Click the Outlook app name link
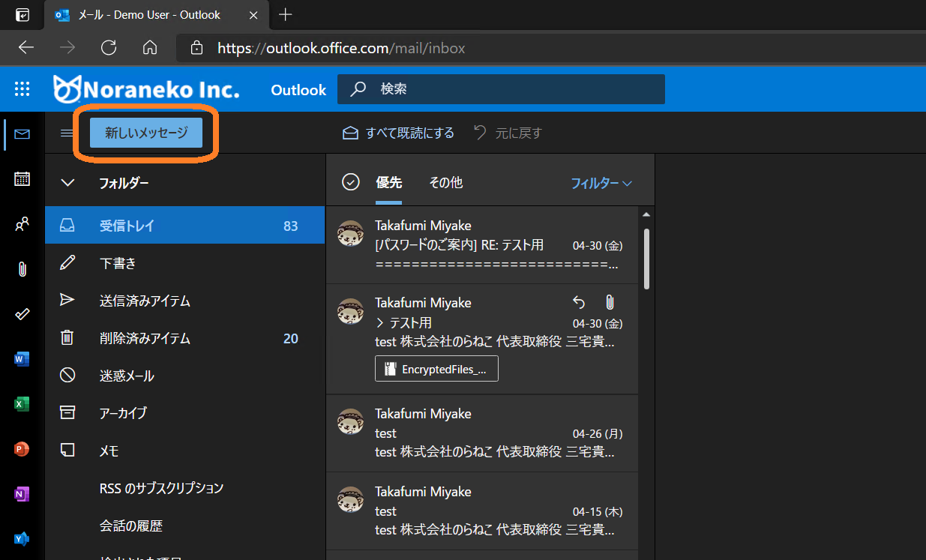The width and height of the screenshot is (926, 560). click(298, 90)
